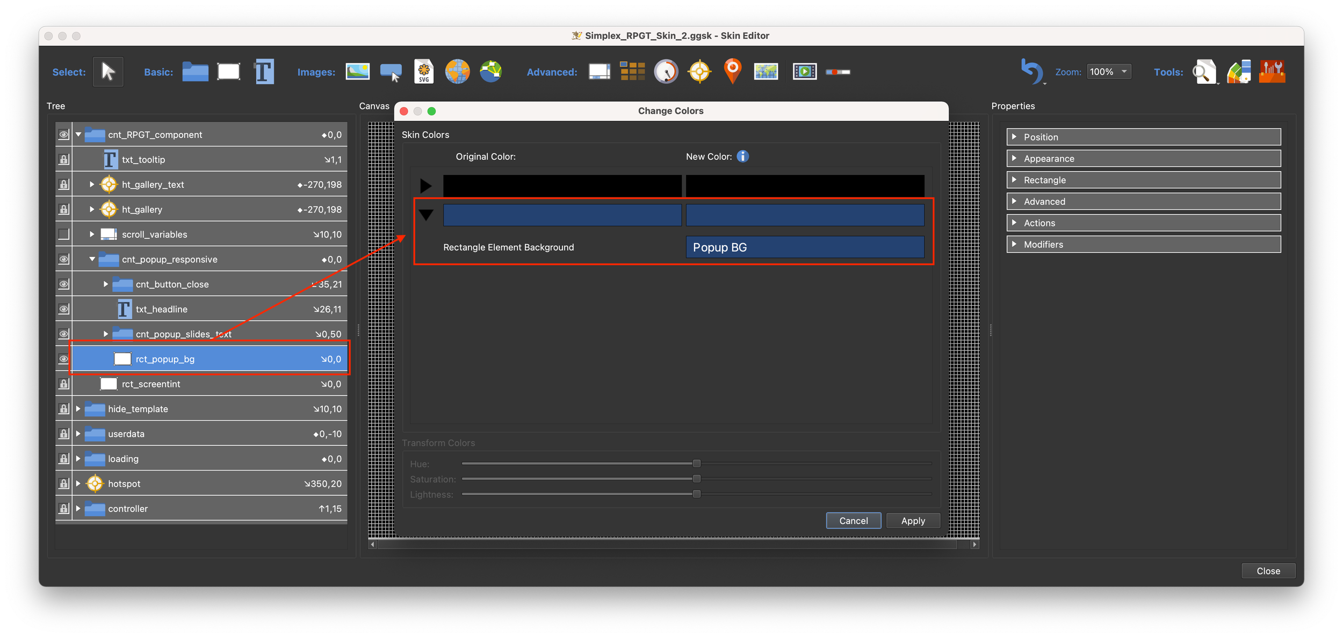Screen dimensions: 1343x638
Task: Add a Container folder element
Action: 195,71
